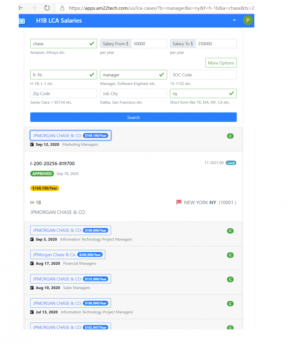
Task: Open JPMORGAN CHASE & CO. $169,100/Year result
Action: click(70, 136)
